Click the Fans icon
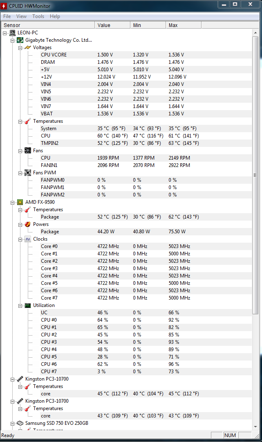This screenshot has height=442, width=262. tap(28, 151)
